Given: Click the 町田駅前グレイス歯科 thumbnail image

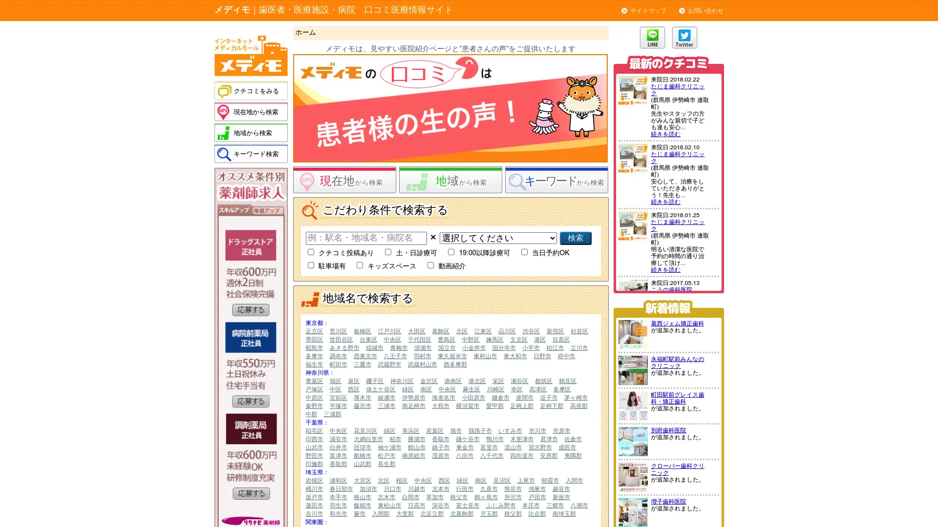Looking at the screenshot, I should tap(633, 406).
